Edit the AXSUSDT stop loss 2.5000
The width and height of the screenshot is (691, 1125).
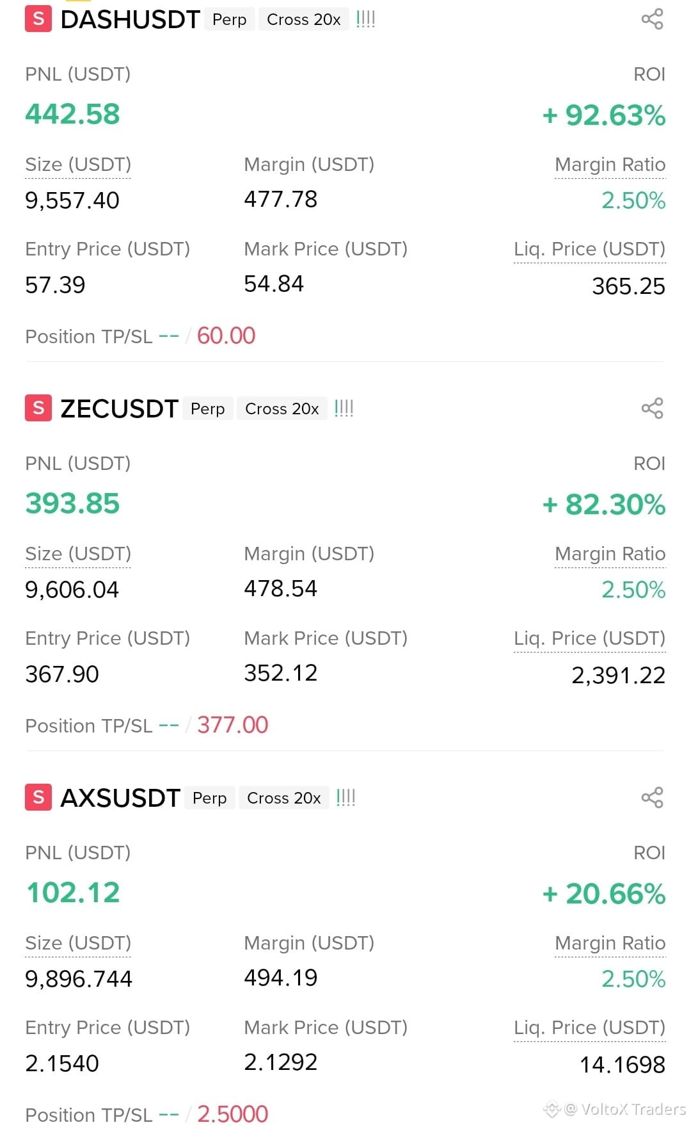[232, 1114]
